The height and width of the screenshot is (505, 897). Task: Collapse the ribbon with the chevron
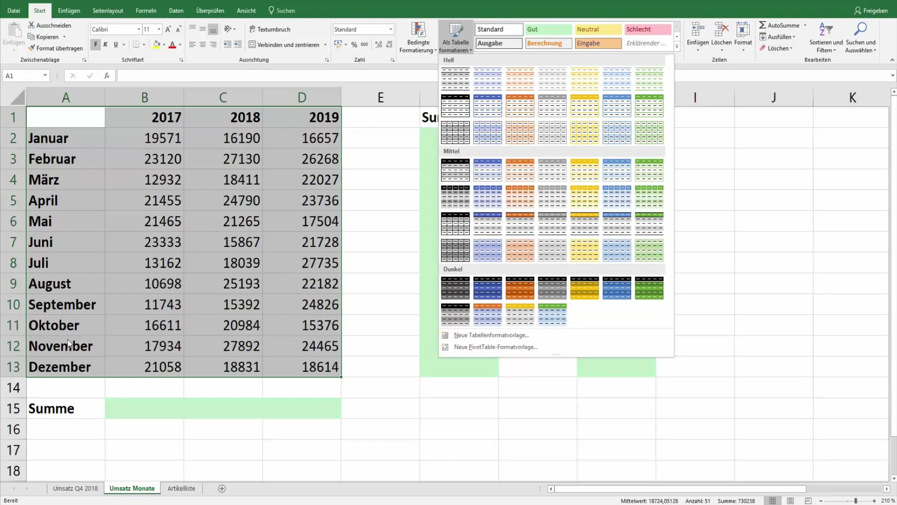[892, 60]
